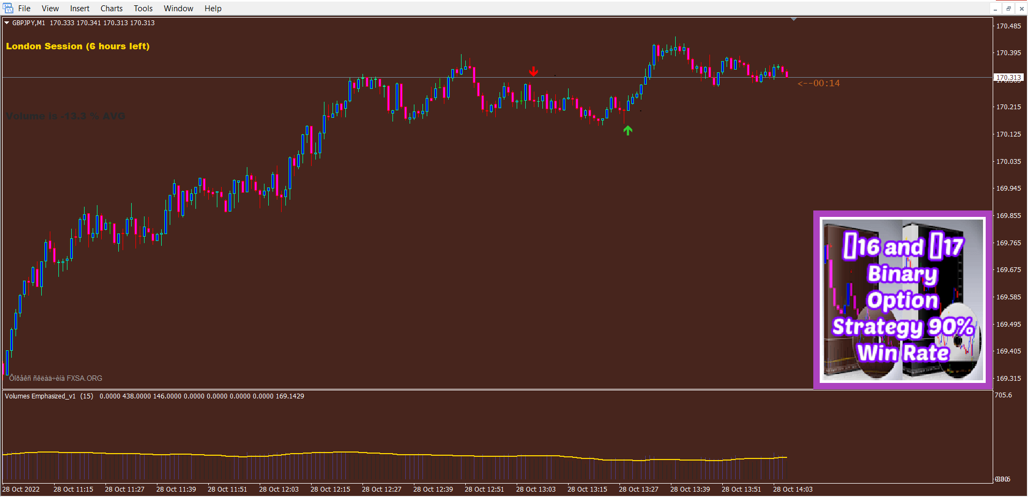1028x497 pixels.
Task: Expand the GBPJPY,M1 chart dropdown triangle
Action: point(6,23)
